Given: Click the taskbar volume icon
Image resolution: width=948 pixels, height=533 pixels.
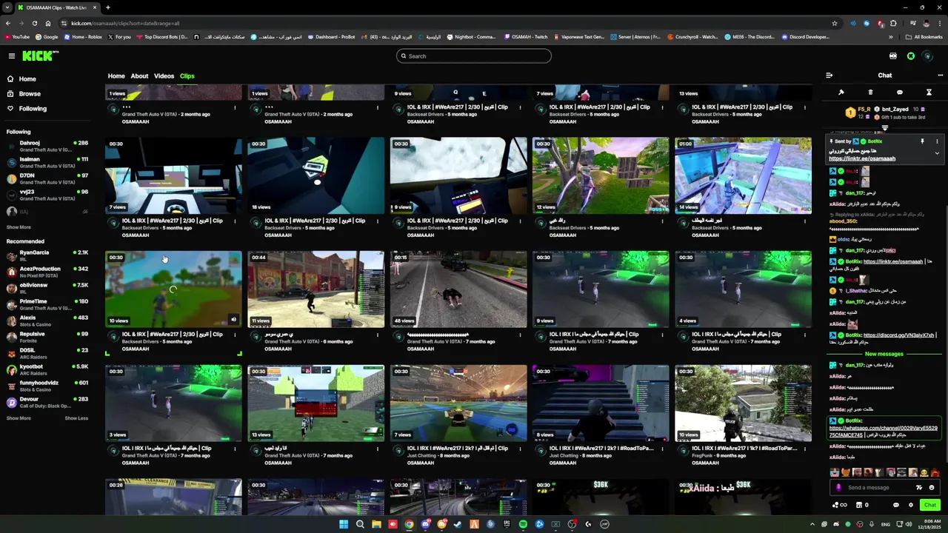Looking at the screenshot, I should coord(909,524).
